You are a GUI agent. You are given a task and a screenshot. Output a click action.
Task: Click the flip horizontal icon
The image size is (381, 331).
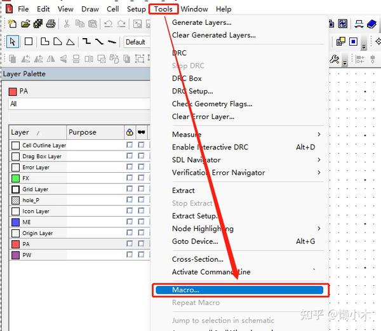pyautogui.click(x=51, y=59)
